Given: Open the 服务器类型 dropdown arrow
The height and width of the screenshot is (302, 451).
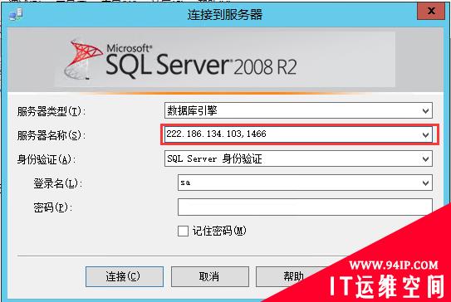Looking at the screenshot, I should tap(426, 110).
